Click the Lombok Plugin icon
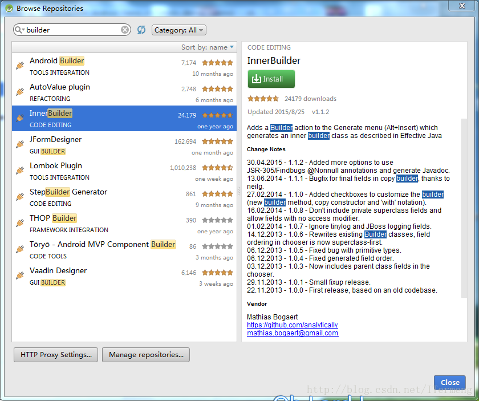Screen dimensions: 479x401 [x=20, y=171]
